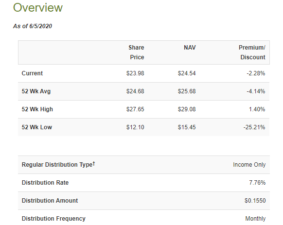The width and height of the screenshot is (283, 225).
Task: Click the Premium/Discount column header
Action: pyautogui.click(x=252, y=52)
